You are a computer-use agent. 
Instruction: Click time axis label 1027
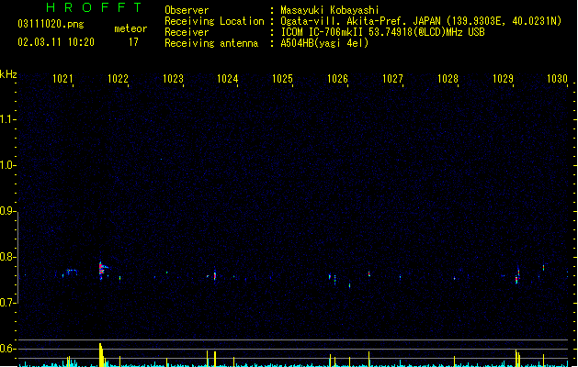(392, 78)
